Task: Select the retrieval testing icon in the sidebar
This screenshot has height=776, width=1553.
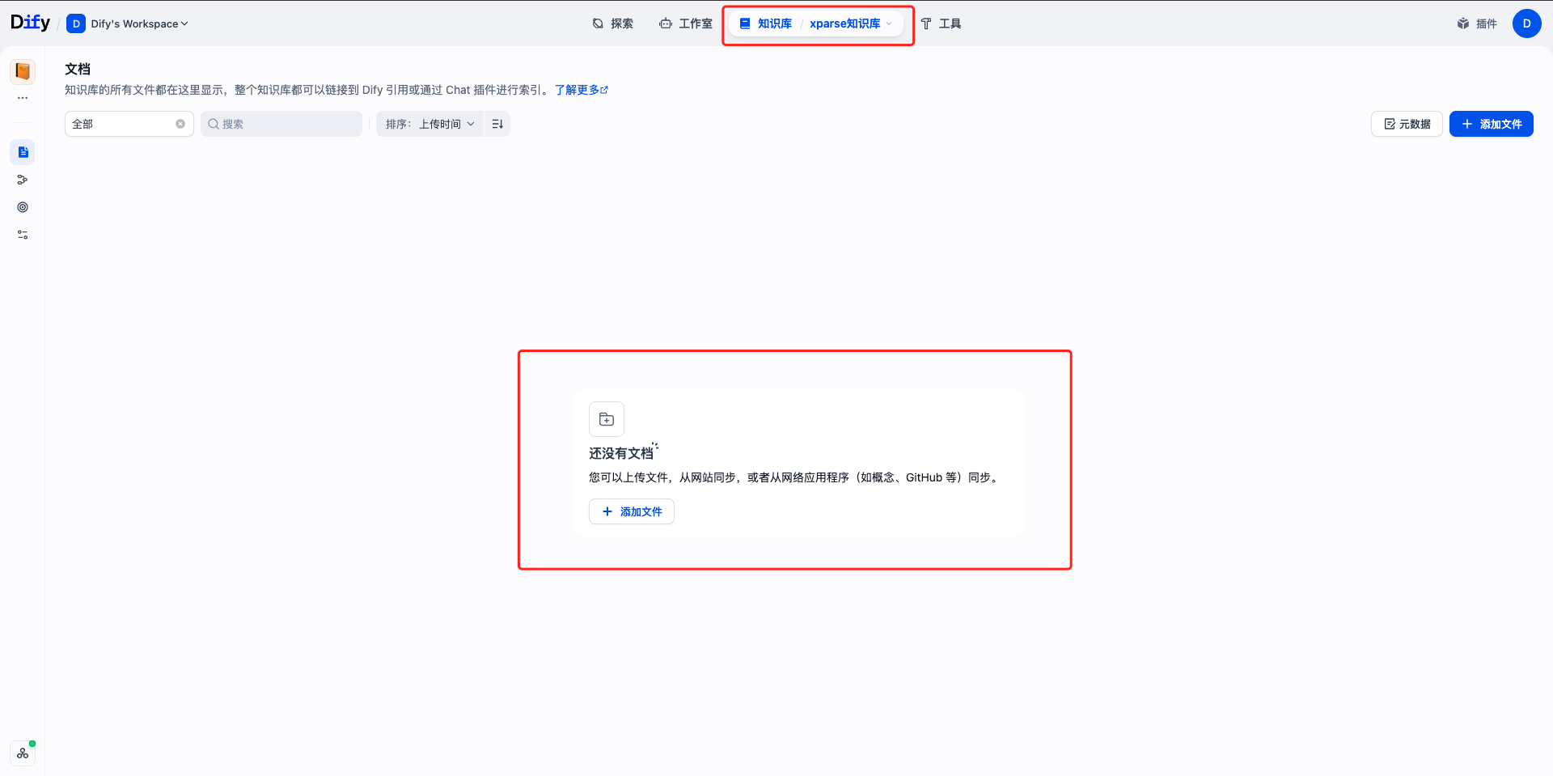Action: [x=23, y=180]
